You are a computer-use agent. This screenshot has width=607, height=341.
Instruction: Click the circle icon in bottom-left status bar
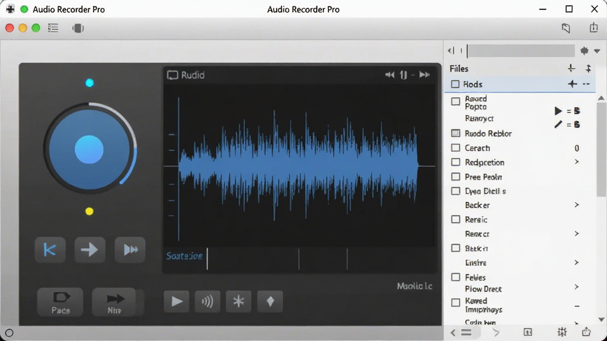coord(9,333)
